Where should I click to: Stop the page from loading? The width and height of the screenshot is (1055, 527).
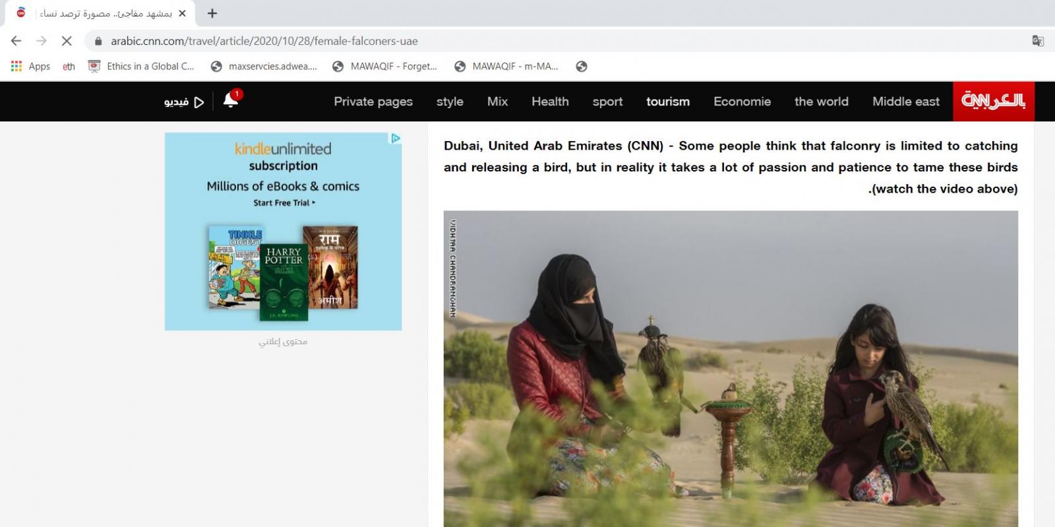(x=67, y=41)
